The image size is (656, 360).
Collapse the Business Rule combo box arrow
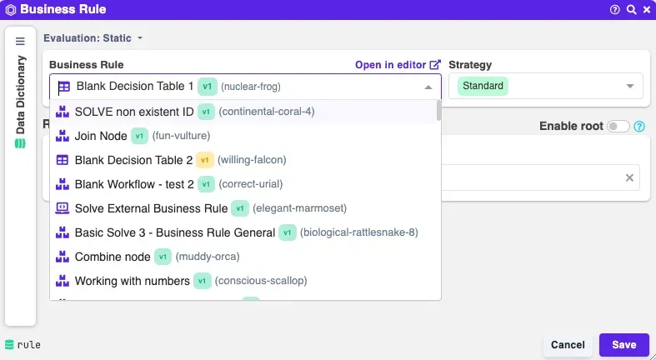click(428, 87)
